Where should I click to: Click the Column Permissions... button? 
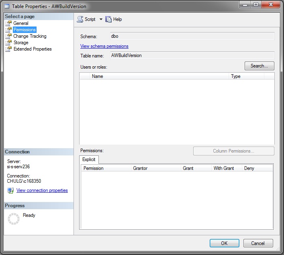(x=234, y=151)
